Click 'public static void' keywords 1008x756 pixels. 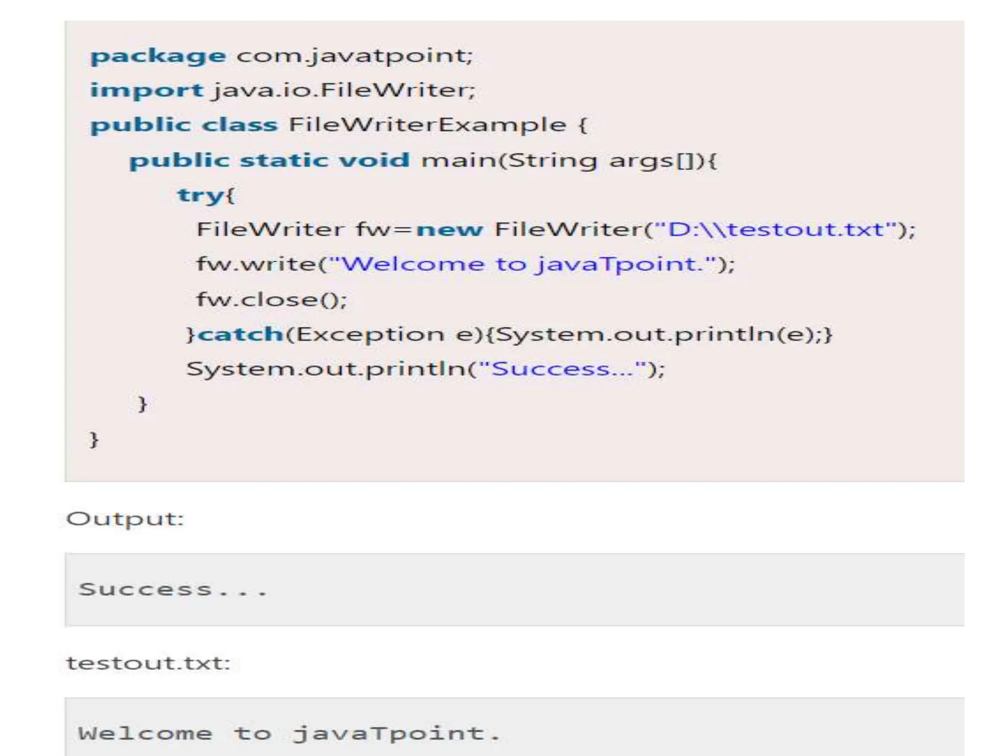click(x=269, y=160)
